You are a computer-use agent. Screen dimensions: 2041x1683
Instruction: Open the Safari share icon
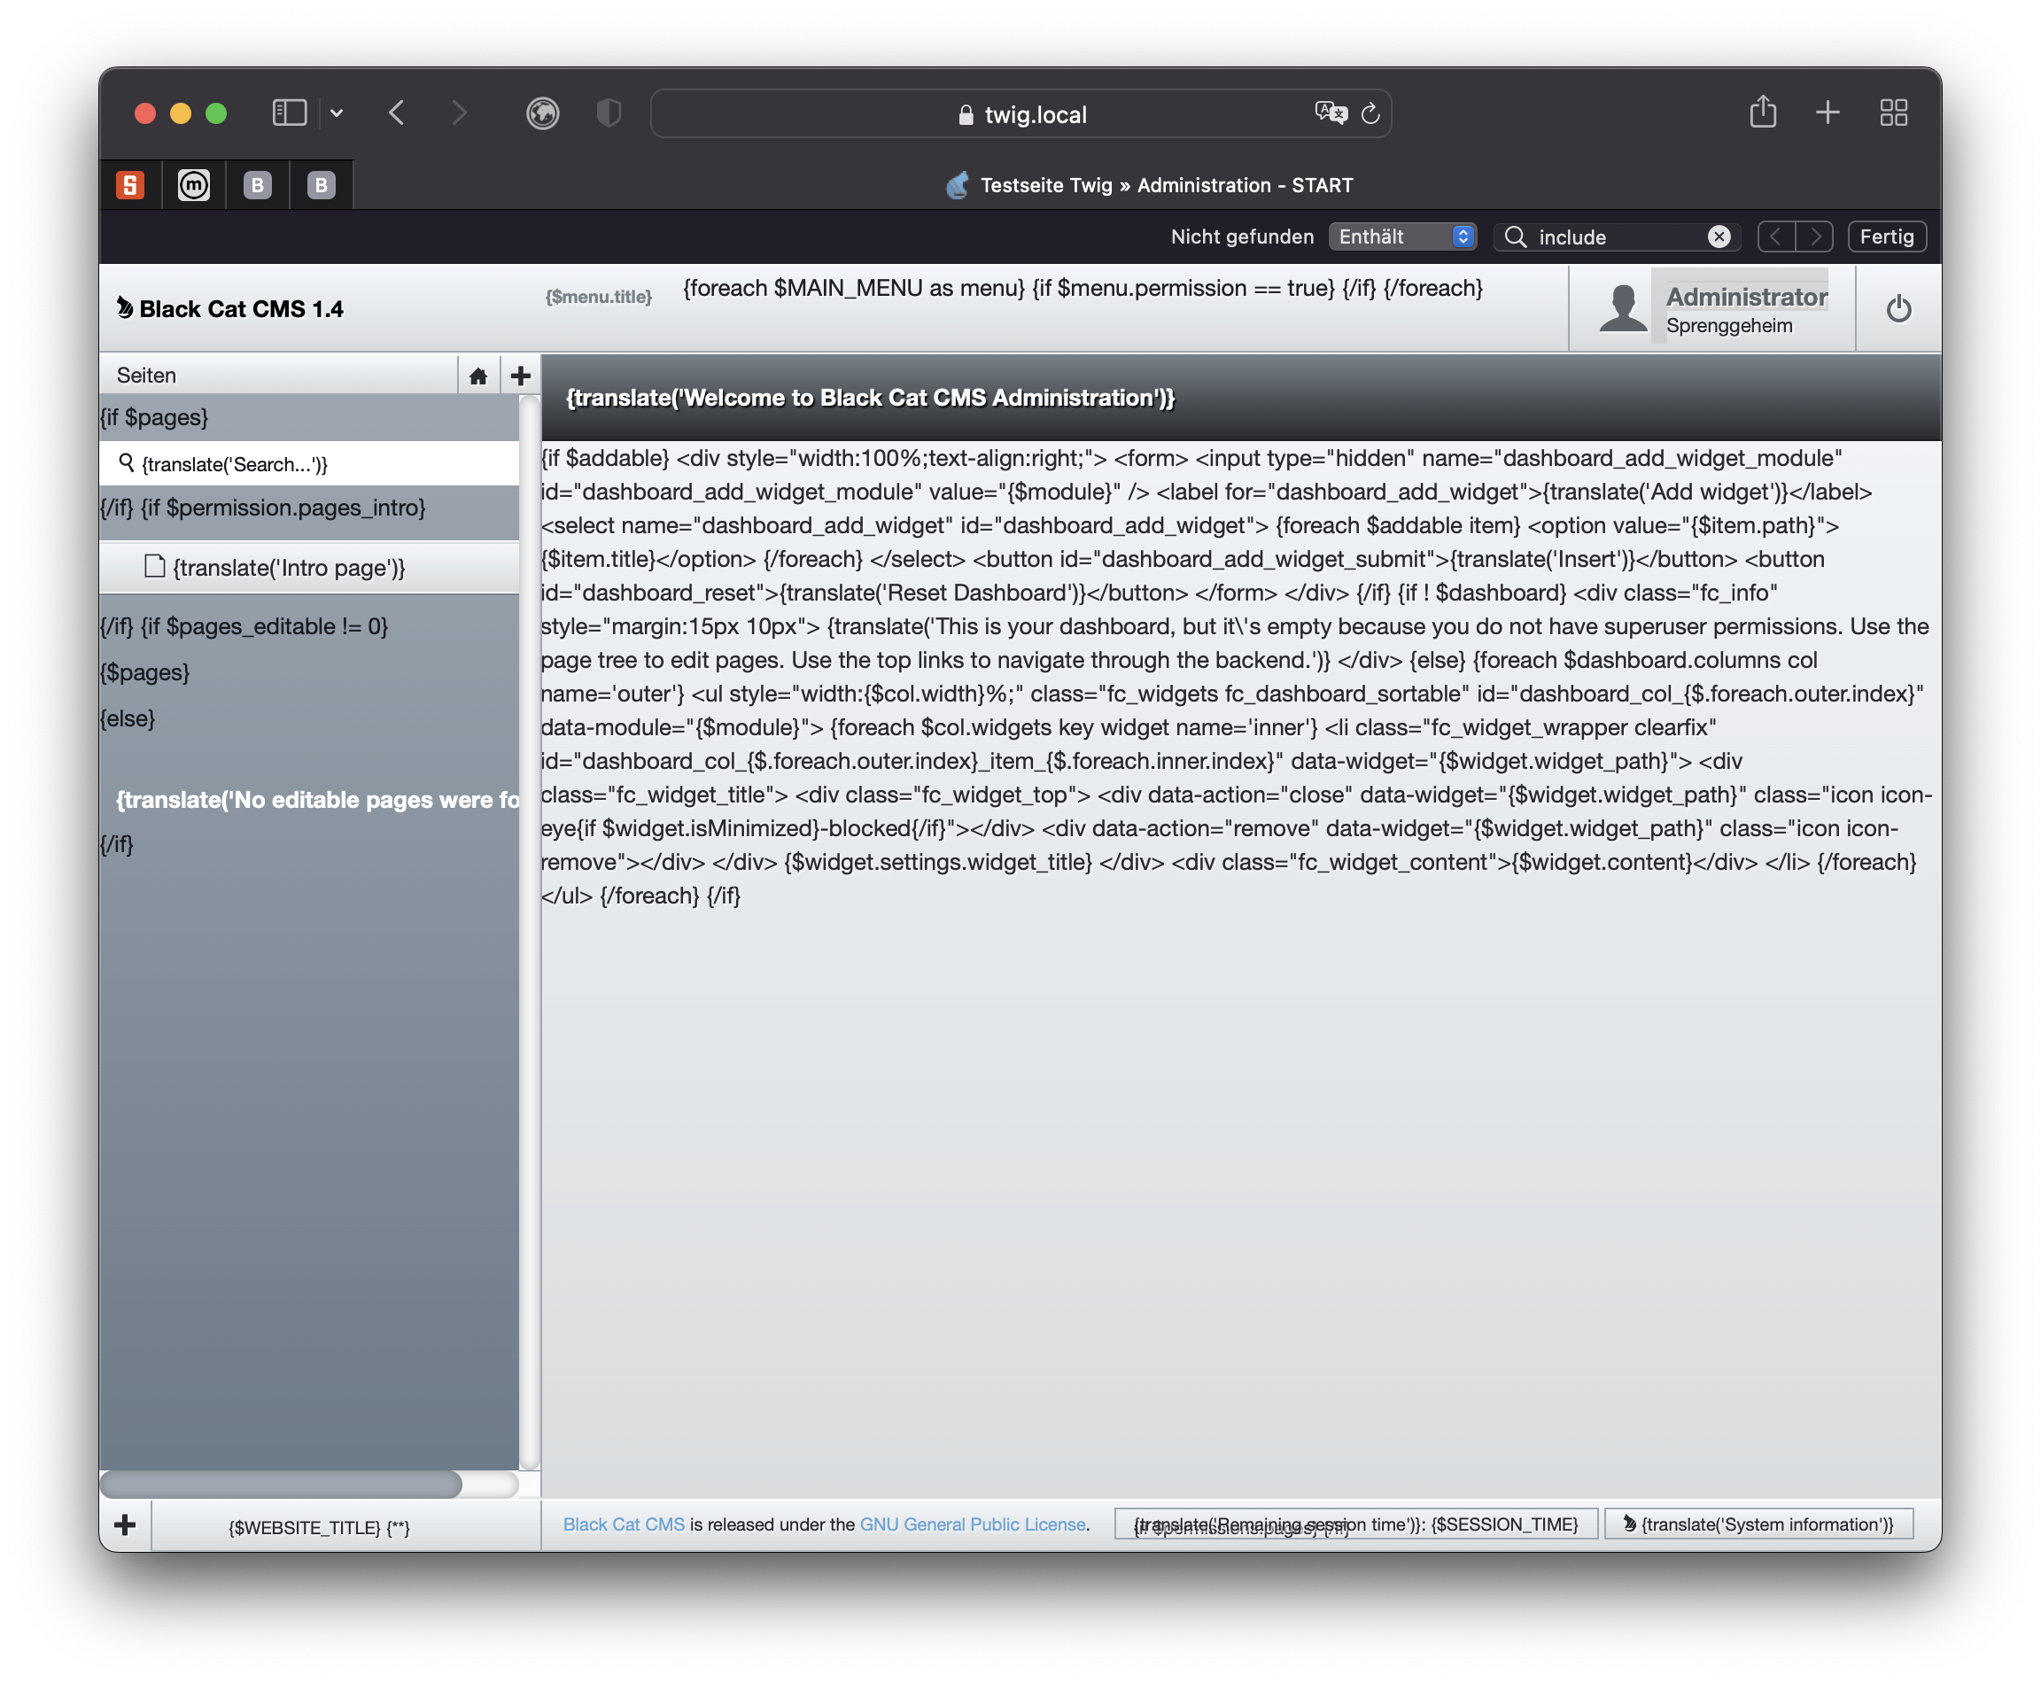coord(1762,112)
